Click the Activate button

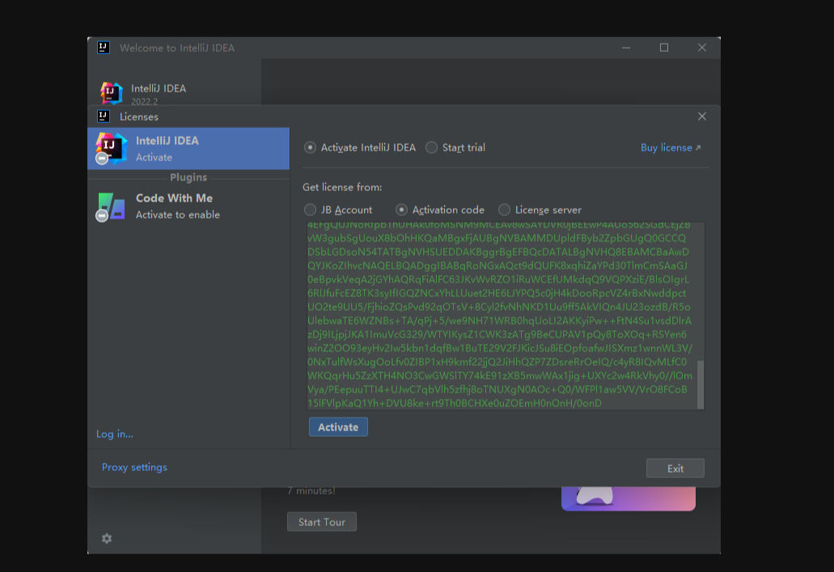(x=338, y=426)
